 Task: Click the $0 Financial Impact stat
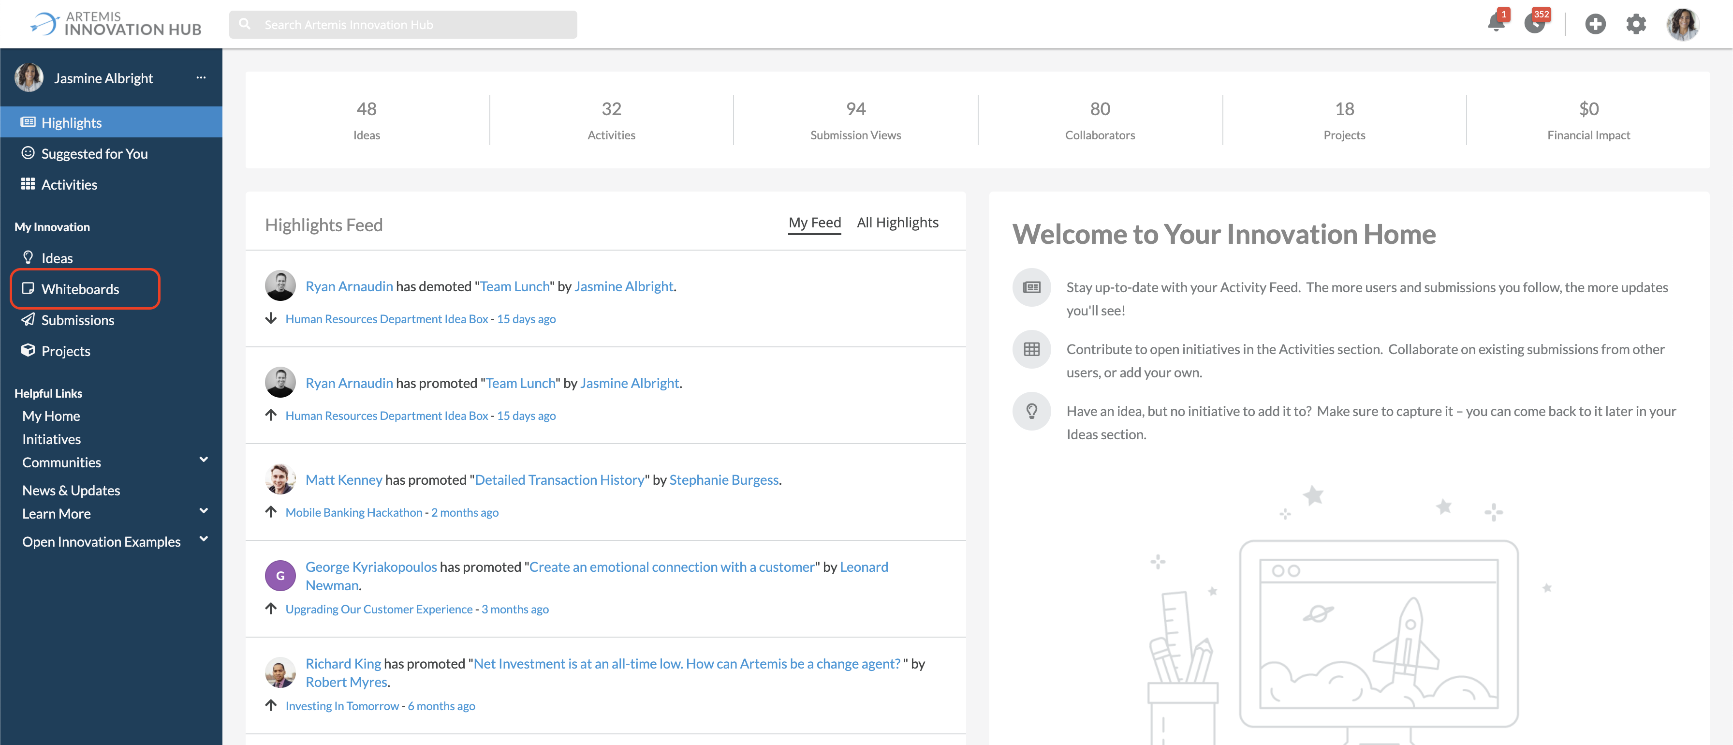click(1588, 120)
